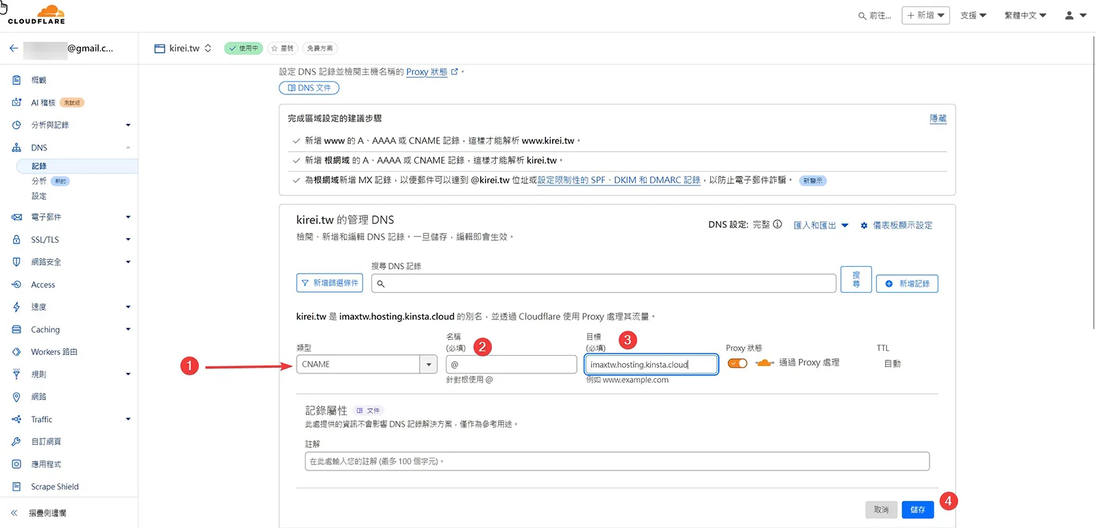This screenshot has height=528, width=1096.
Task: Open the 繁體中文 language dropdown
Action: point(1025,15)
